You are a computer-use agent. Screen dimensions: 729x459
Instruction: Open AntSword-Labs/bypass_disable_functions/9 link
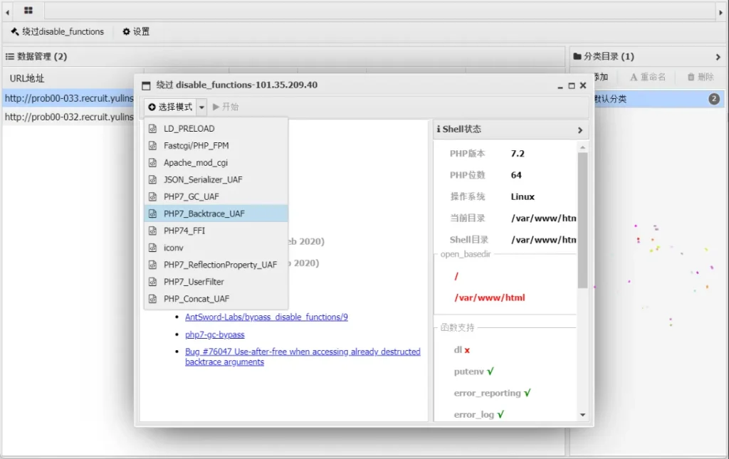[266, 317]
